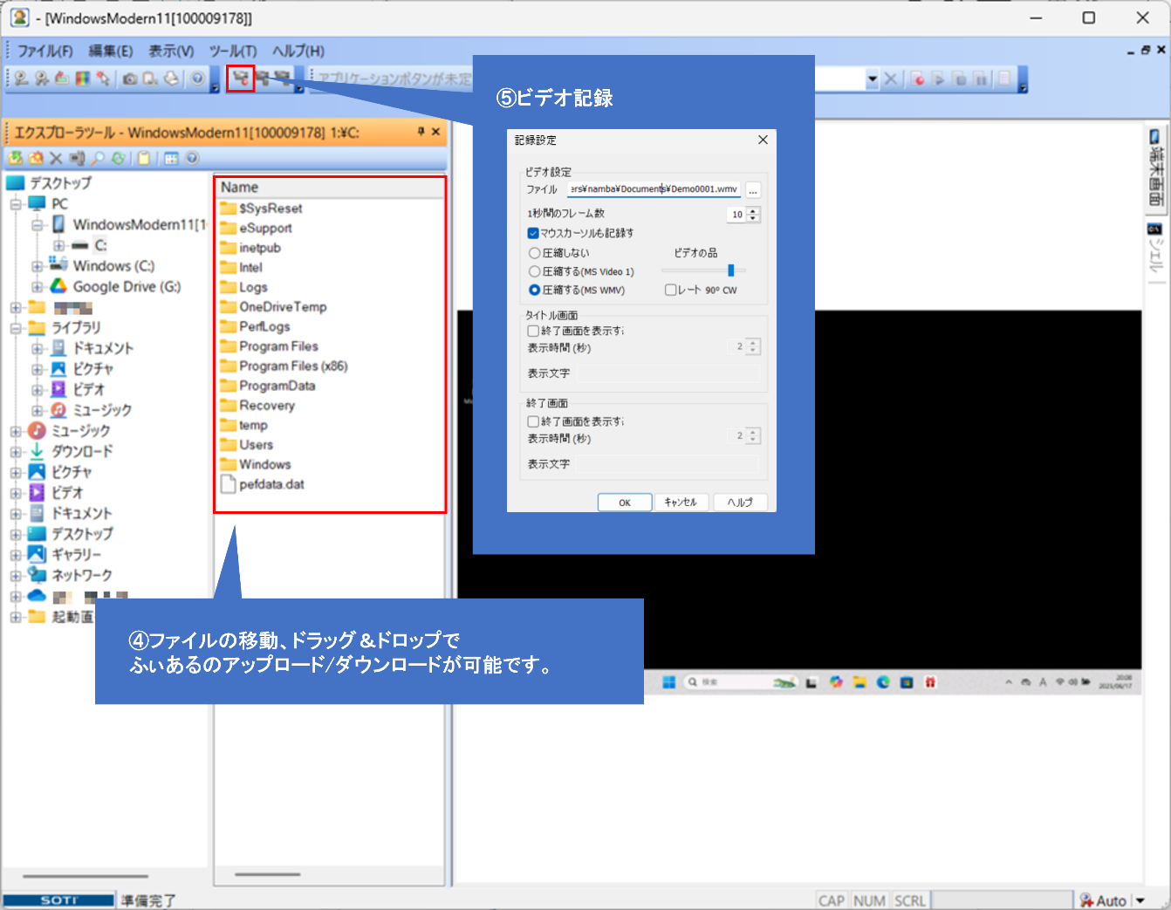The height and width of the screenshot is (910, 1171).
Task: Switch to the 端末画面 side tab
Action: click(1155, 168)
